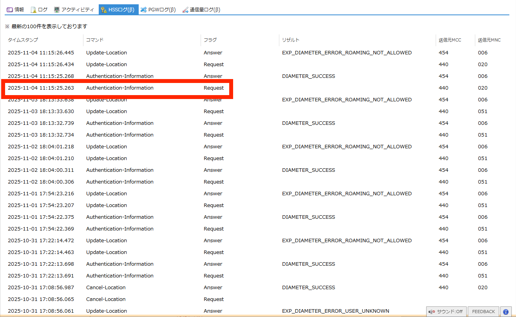The image size is (516, 317).
Task: Click the 送信元MNC column header
Action: pos(489,40)
